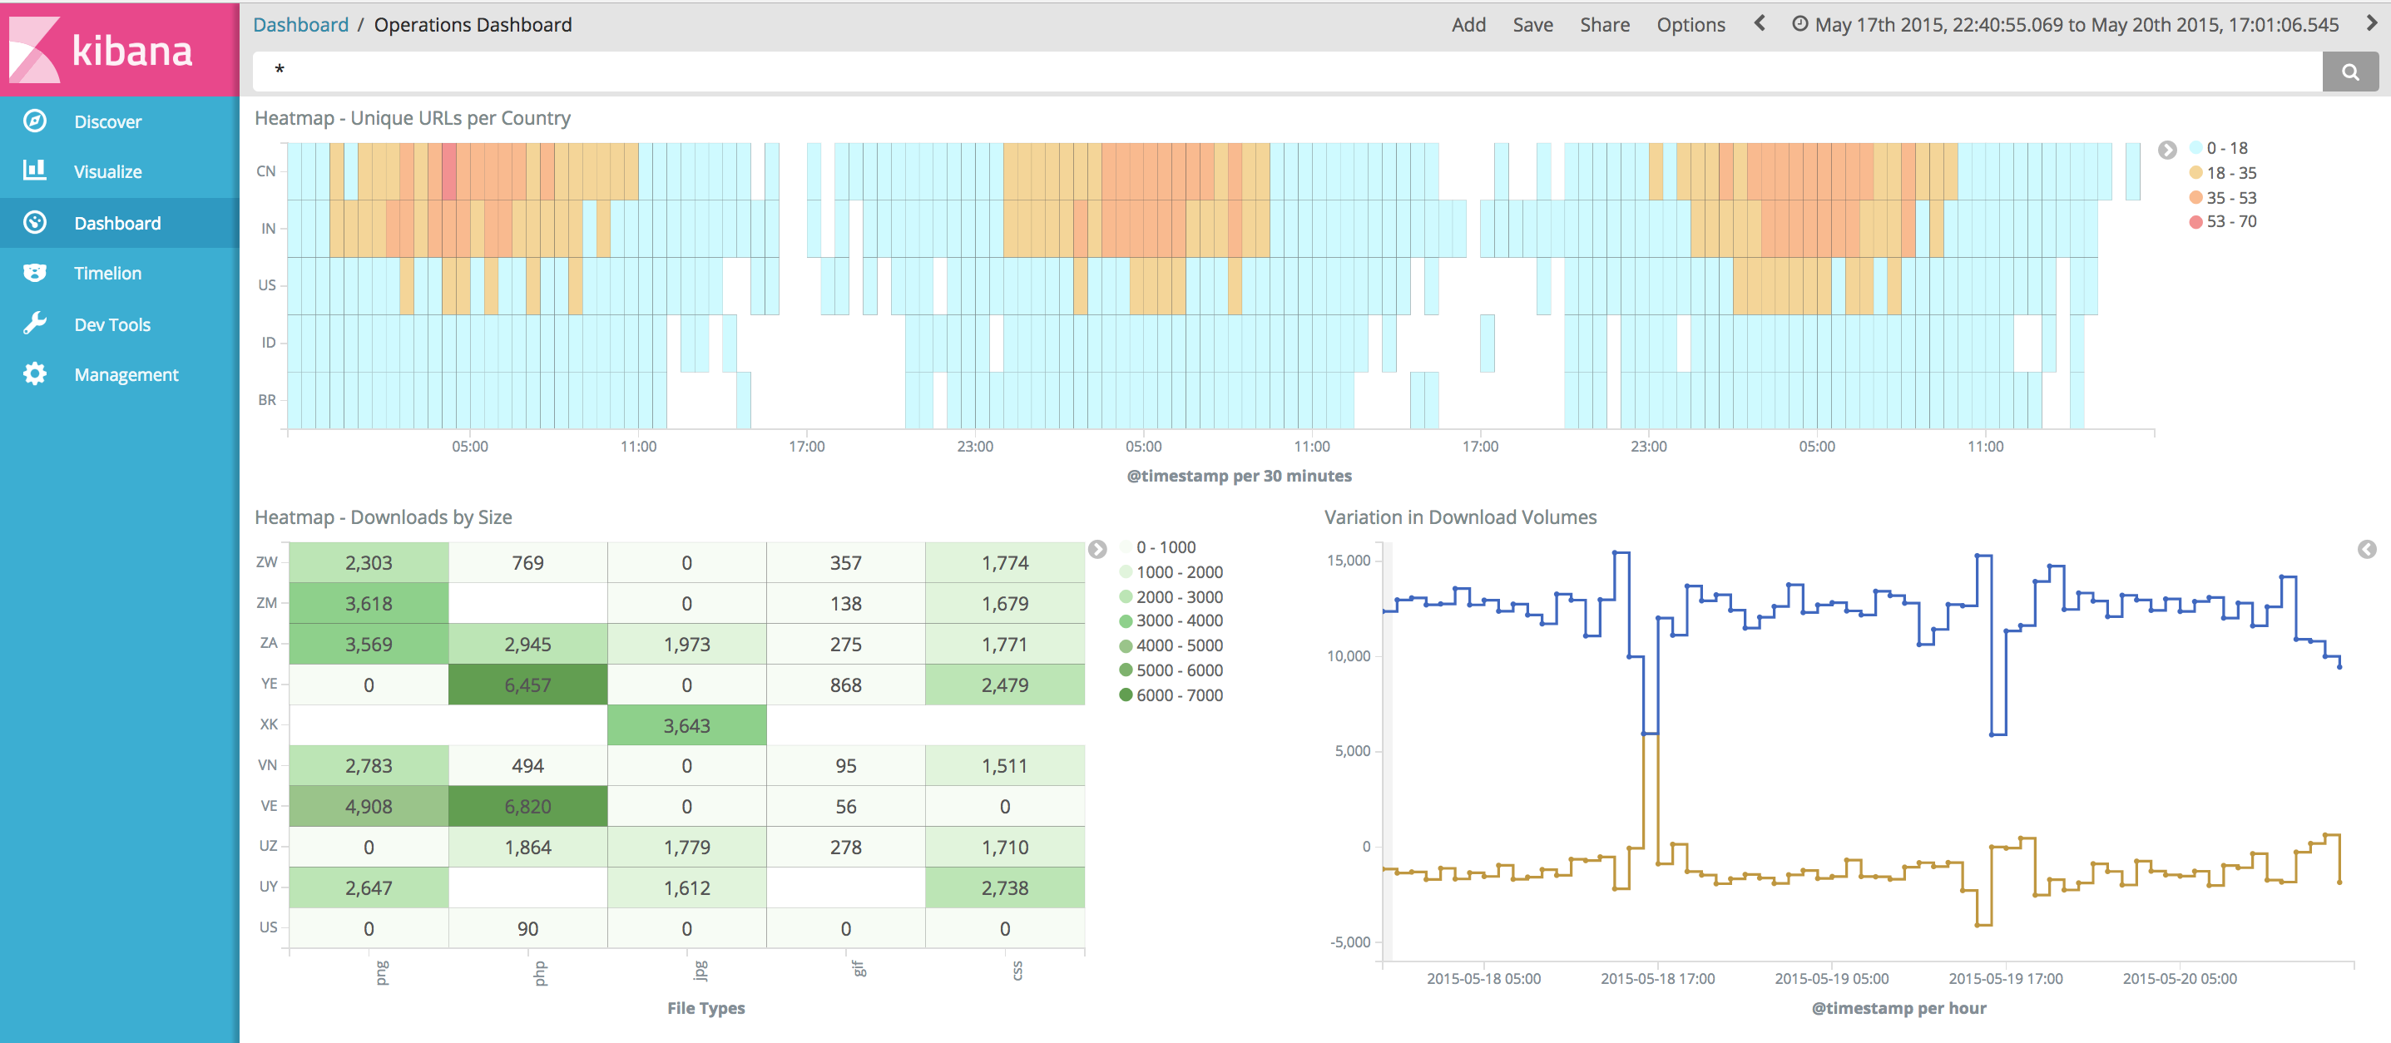
Task: Select the 0 - 18 legend color
Action: (2195, 147)
